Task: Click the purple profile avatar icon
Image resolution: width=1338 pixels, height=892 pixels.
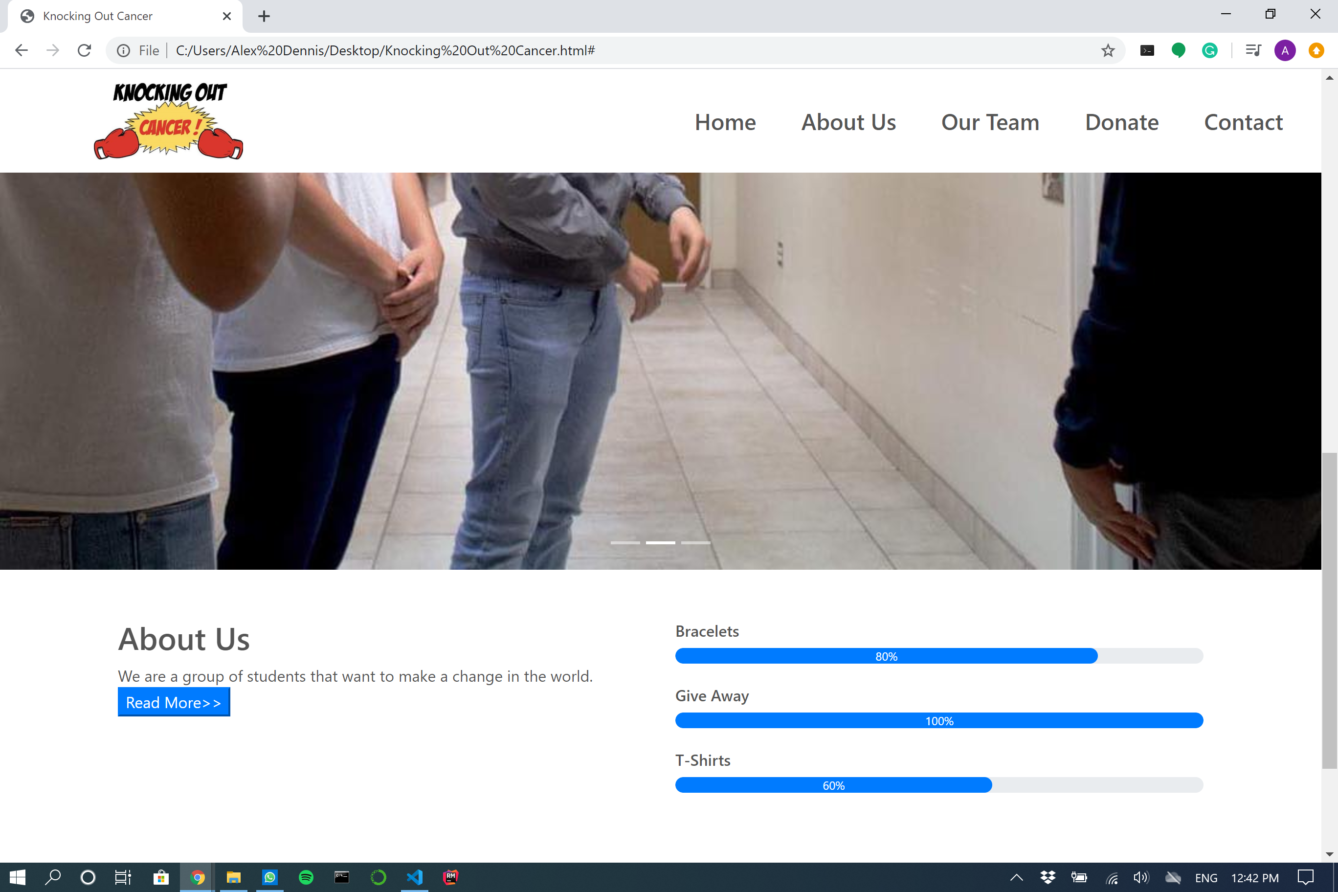Action: (x=1285, y=51)
